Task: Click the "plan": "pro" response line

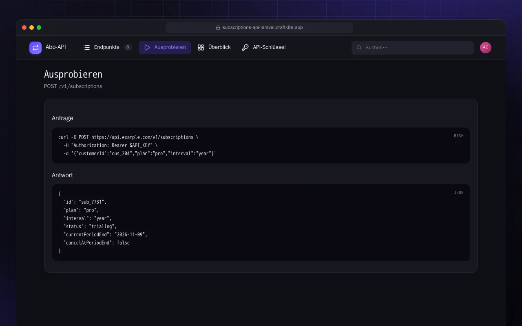Action: (81, 210)
